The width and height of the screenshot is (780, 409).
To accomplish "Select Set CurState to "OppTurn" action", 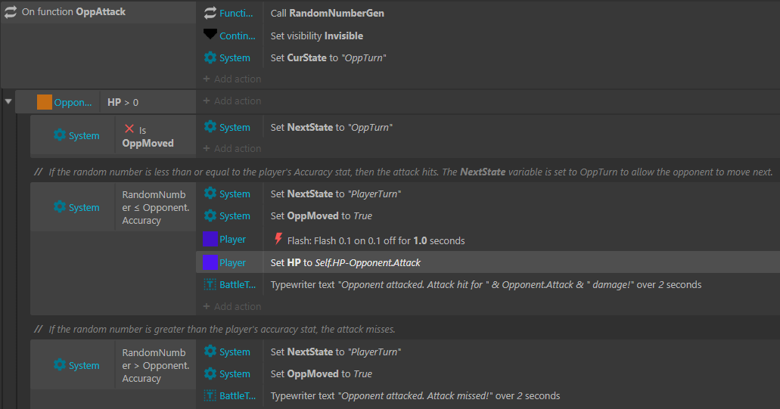I will [328, 57].
